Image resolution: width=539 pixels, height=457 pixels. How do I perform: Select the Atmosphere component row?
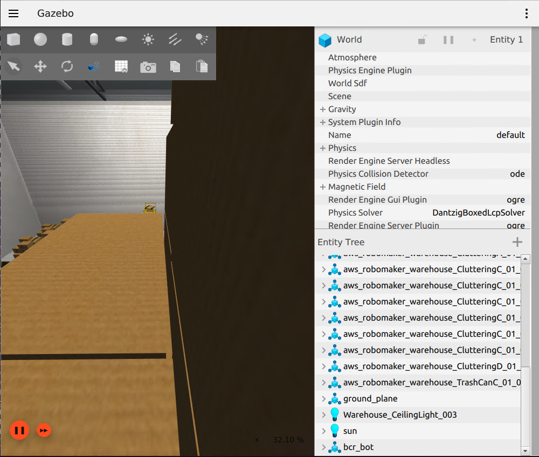tap(423, 57)
